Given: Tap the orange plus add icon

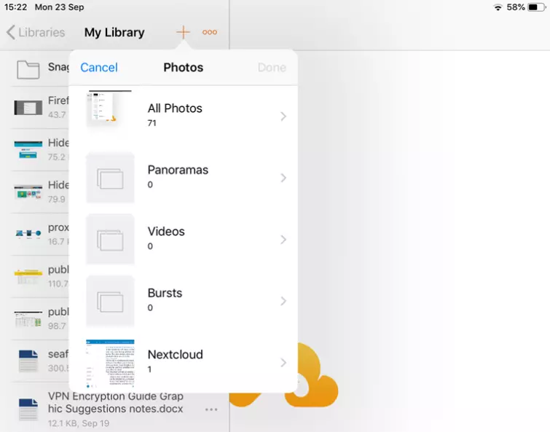Looking at the screenshot, I should click(x=183, y=32).
